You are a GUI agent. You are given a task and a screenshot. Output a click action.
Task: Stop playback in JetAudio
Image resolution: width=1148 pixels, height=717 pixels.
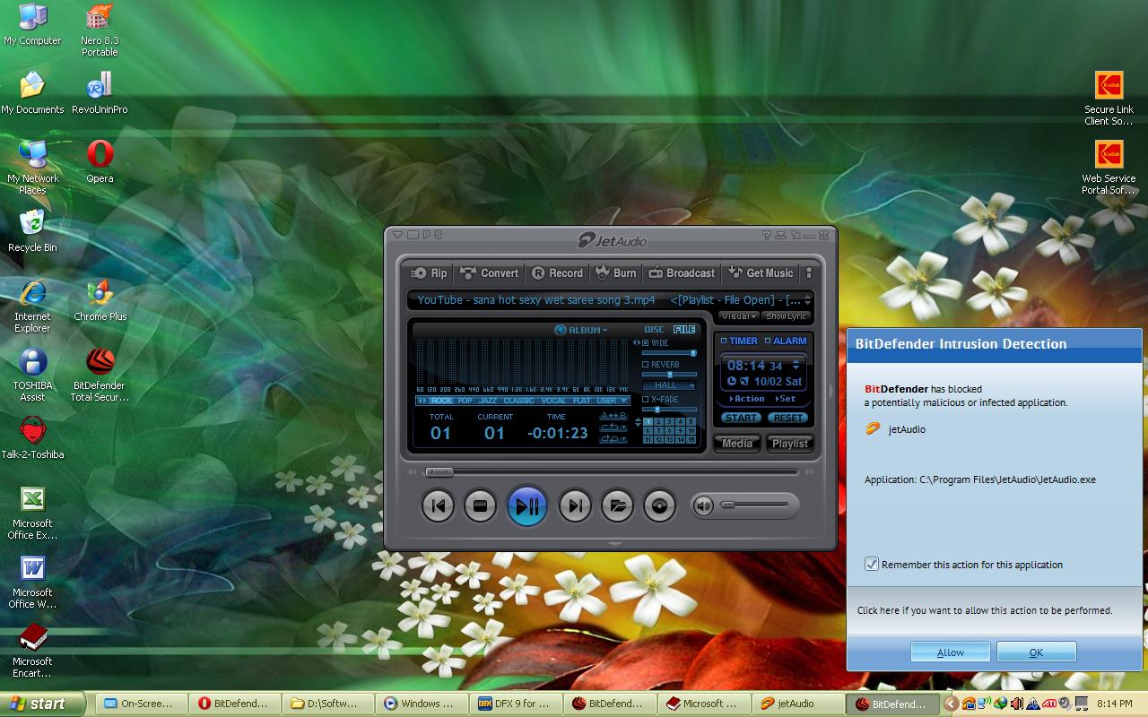[x=480, y=506]
